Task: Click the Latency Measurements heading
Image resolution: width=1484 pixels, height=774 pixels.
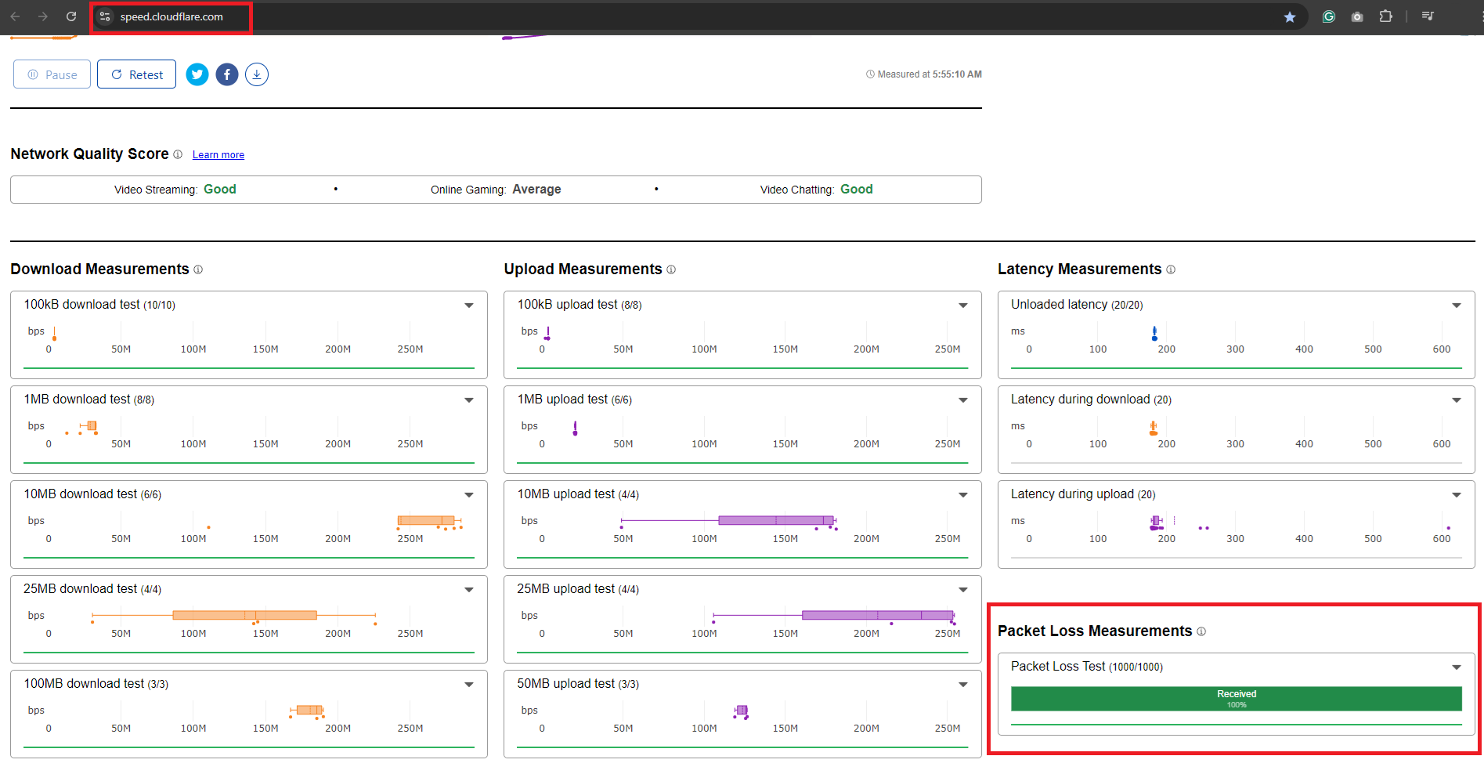Action: coord(1079,269)
